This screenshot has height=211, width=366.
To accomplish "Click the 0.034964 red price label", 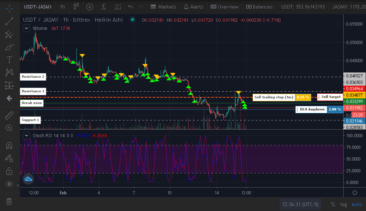I will point(354,89).
